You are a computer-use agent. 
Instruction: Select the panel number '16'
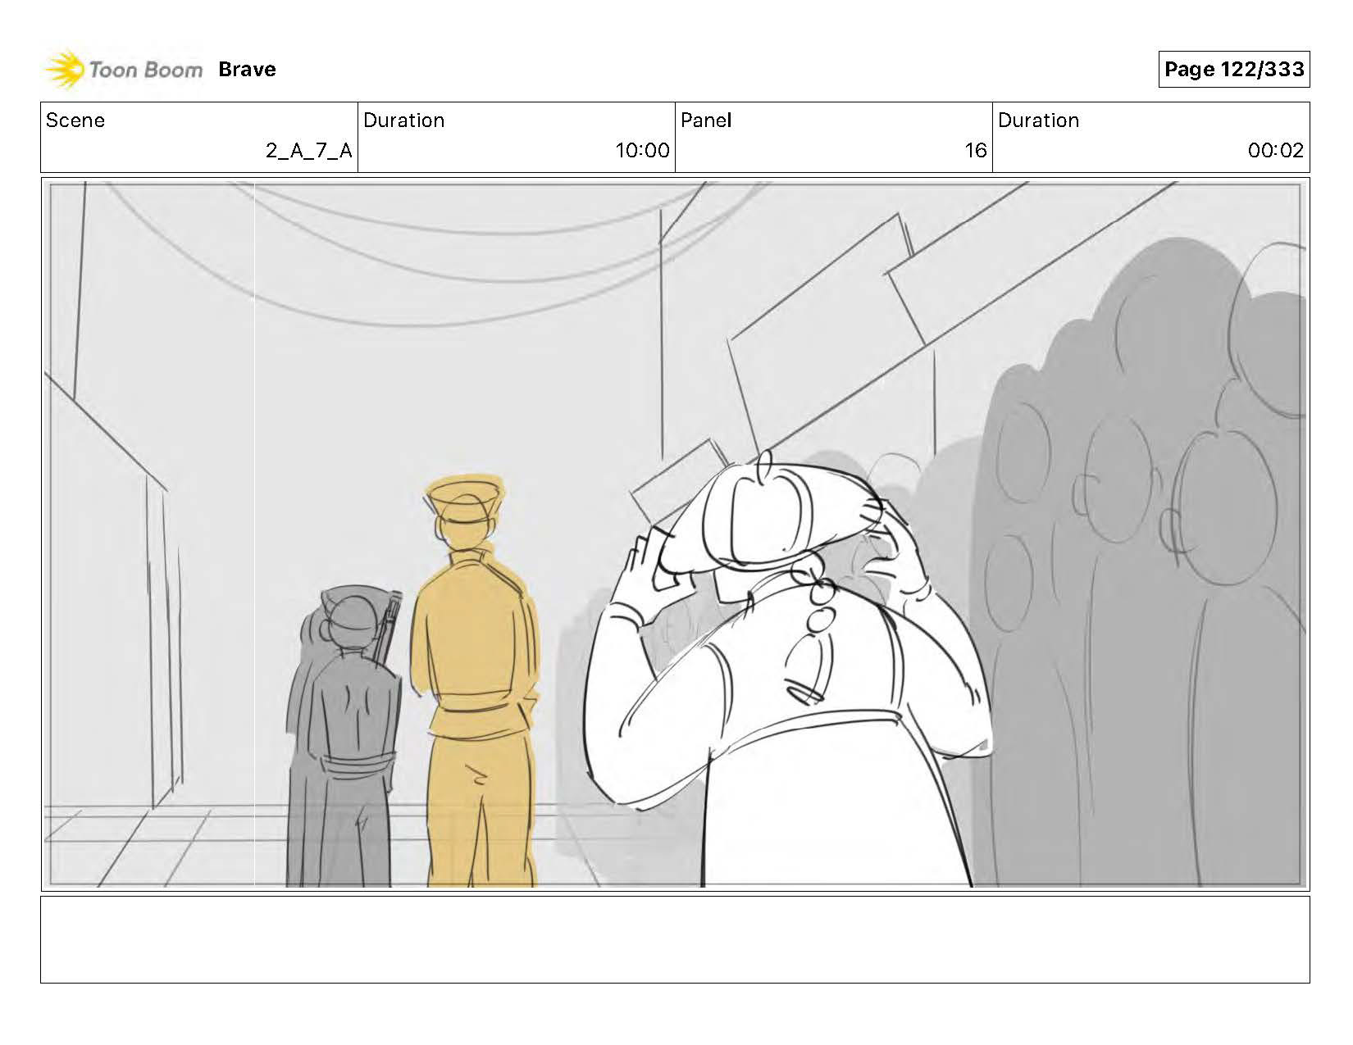click(x=975, y=151)
